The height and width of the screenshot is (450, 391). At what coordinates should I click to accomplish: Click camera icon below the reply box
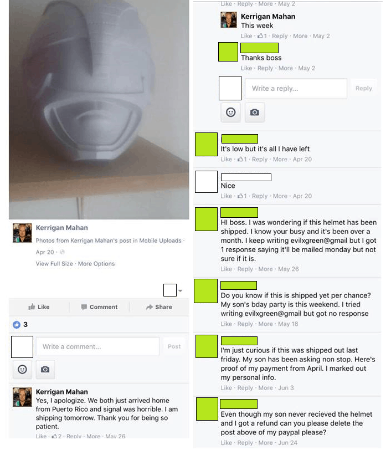tap(254, 112)
